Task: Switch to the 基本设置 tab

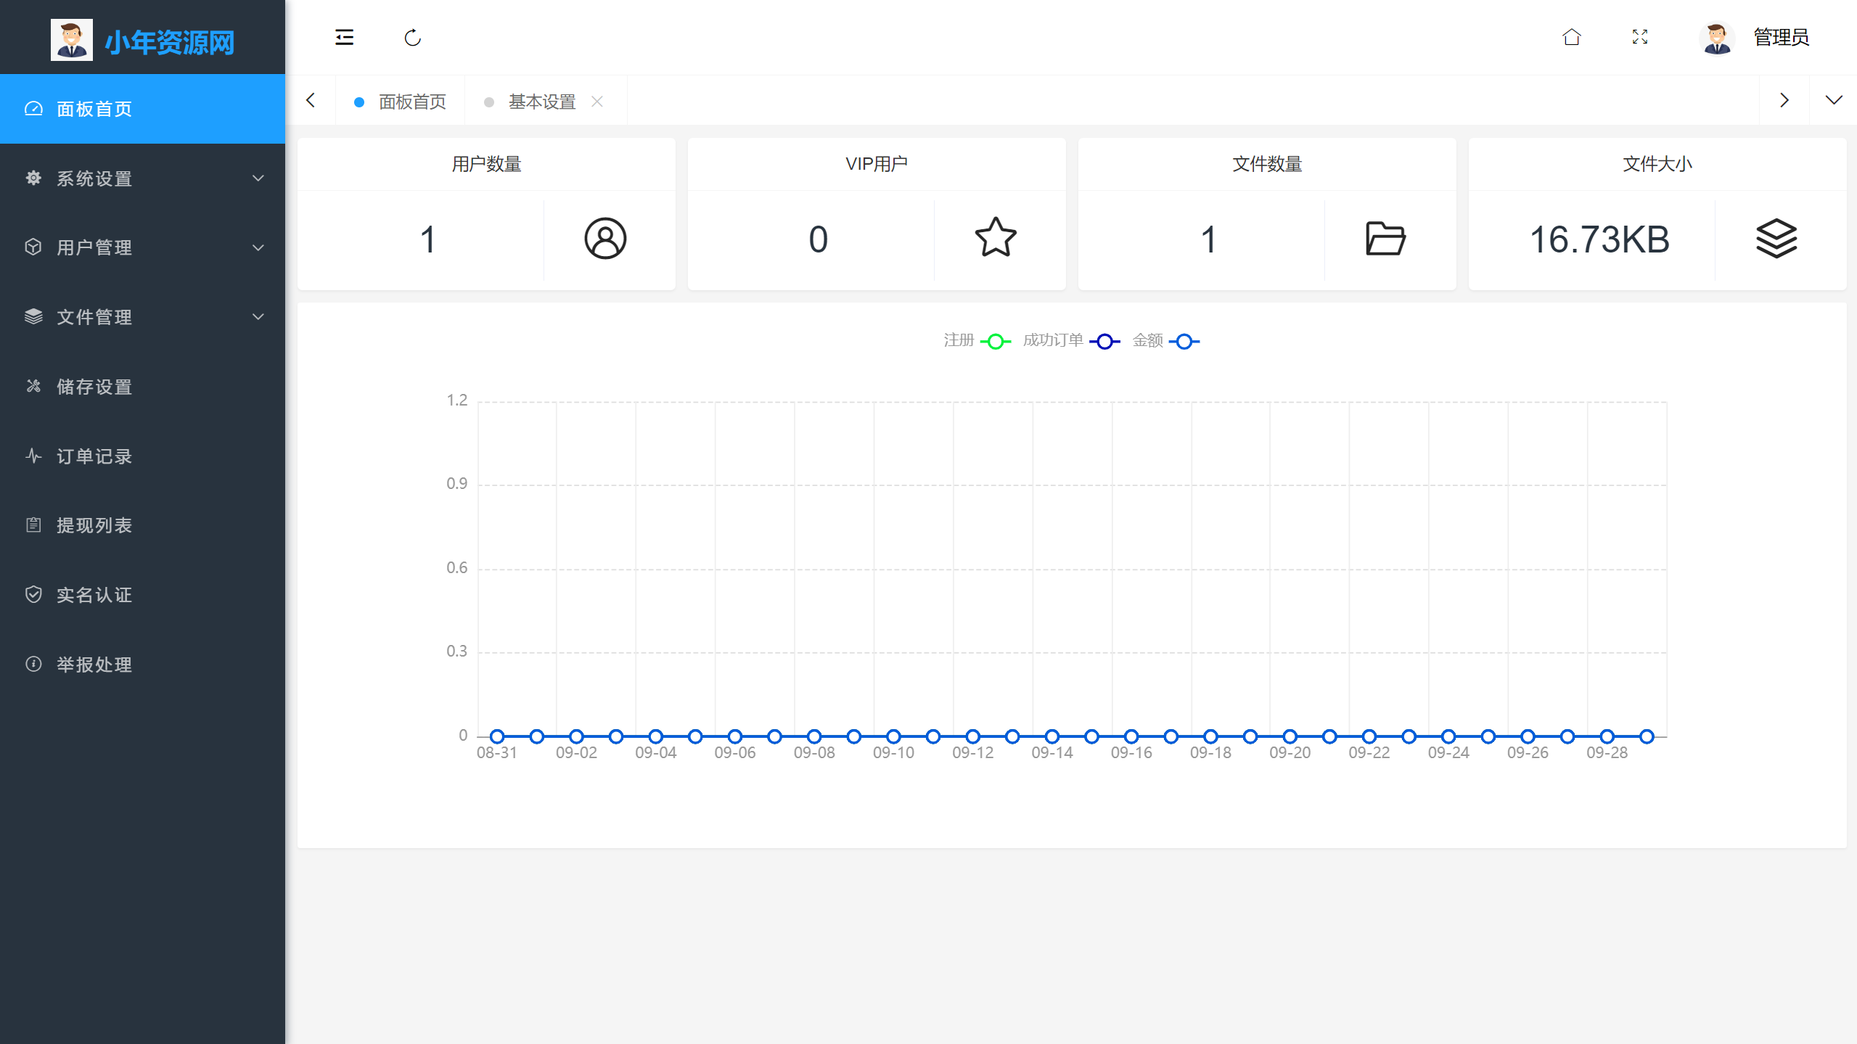Action: click(x=541, y=101)
